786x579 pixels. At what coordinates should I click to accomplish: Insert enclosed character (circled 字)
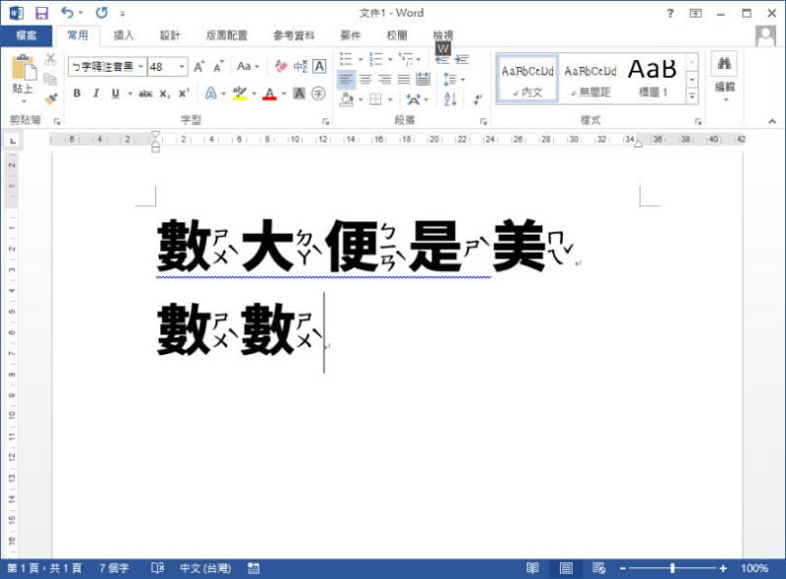click(317, 93)
